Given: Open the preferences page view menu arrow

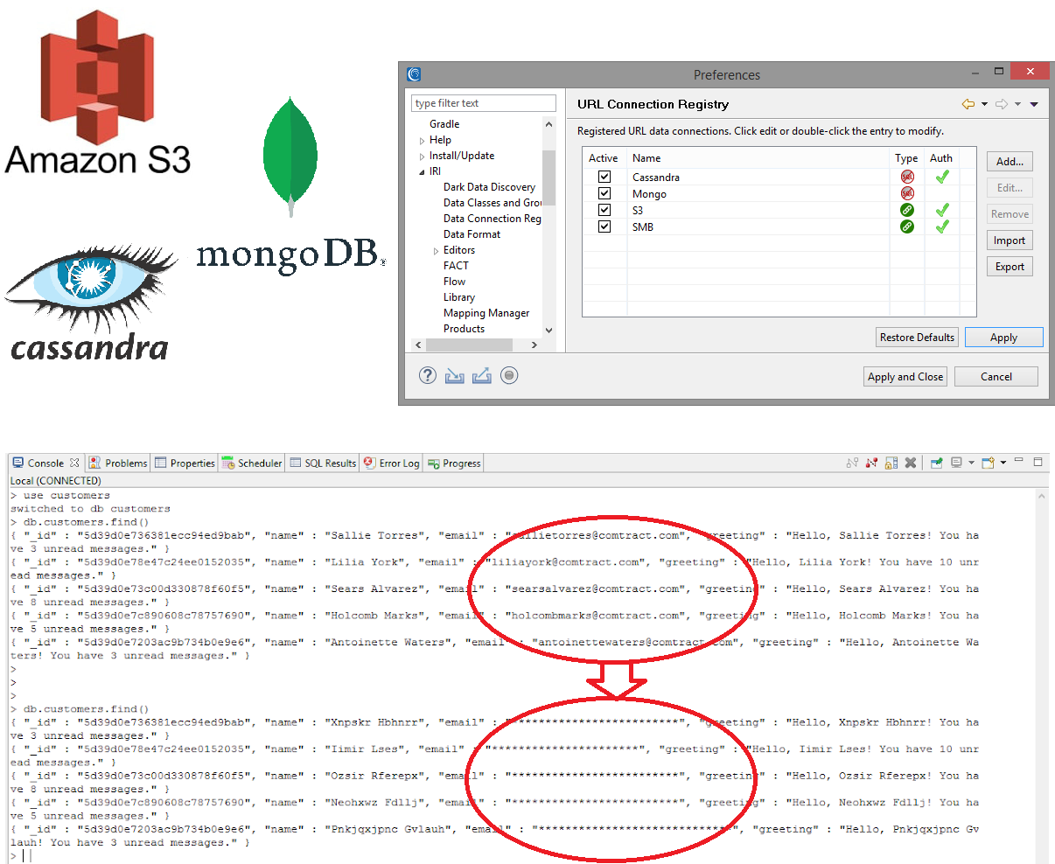Looking at the screenshot, I should point(1034,104).
